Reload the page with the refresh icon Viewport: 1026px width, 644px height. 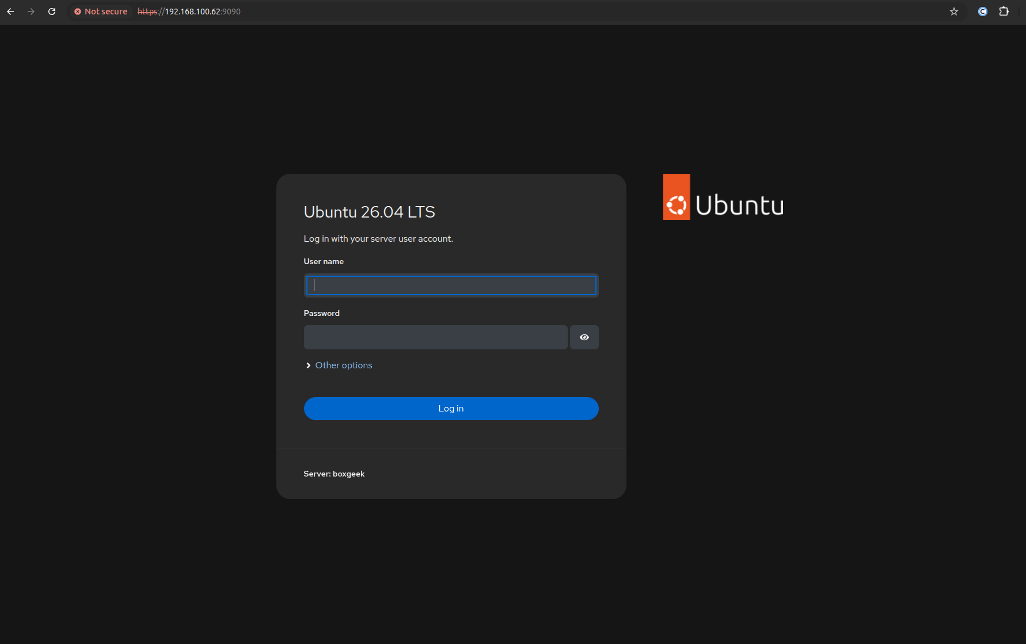tap(52, 12)
